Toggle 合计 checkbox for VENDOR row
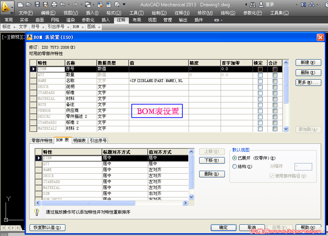 [275, 111]
